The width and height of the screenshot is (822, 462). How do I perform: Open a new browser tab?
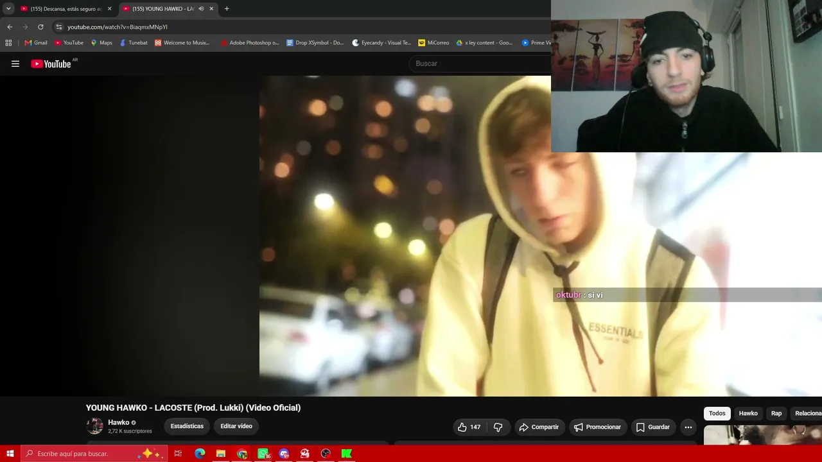point(227,9)
